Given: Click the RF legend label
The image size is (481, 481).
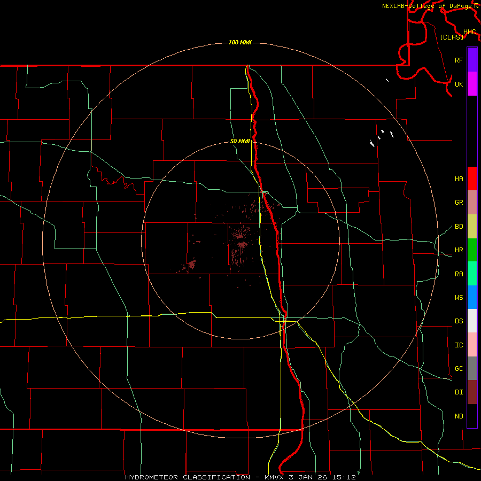Looking at the screenshot, I should pyautogui.click(x=459, y=60).
